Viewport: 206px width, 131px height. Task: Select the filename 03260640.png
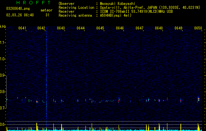pos(18,9)
